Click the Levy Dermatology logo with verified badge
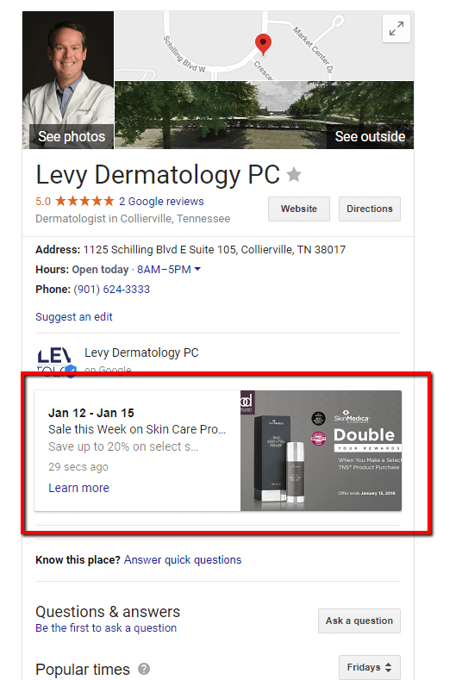This screenshot has width=462, height=680. [x=56, y=362]
